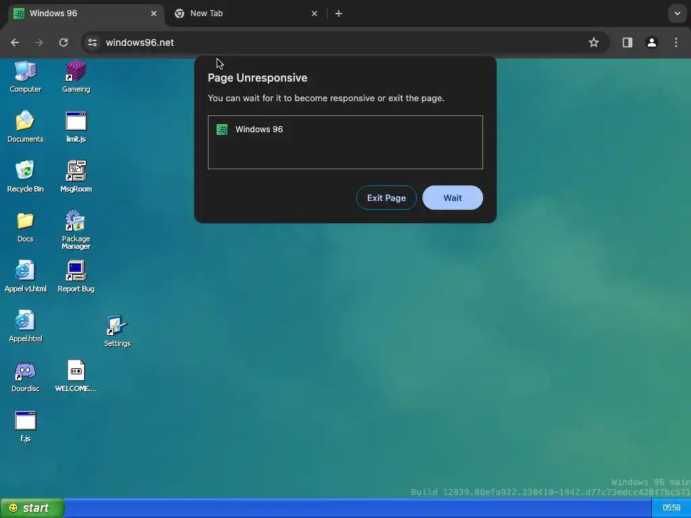691x518 pixels.
Task: Open the Settings desktop shortcut
Action: pos(117,331)
